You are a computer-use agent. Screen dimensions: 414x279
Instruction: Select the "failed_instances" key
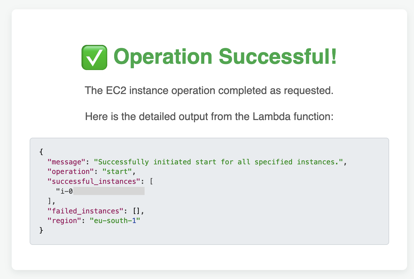point(85,211)
